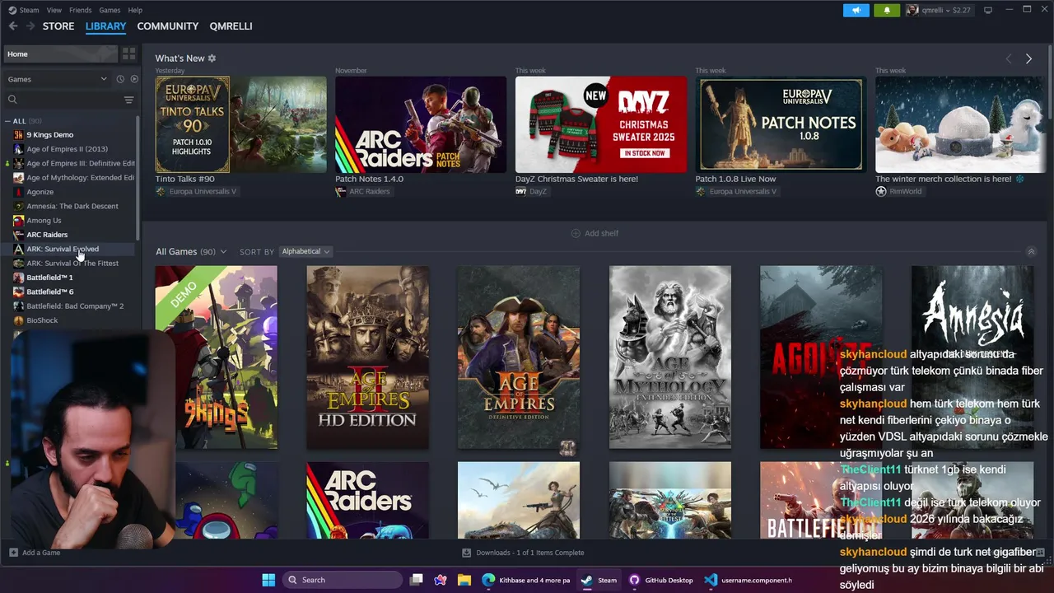Screen dimensions: 1054x593
Task: Open Tinto Talks #90 news thumbnail
Action: click(241, 124)
